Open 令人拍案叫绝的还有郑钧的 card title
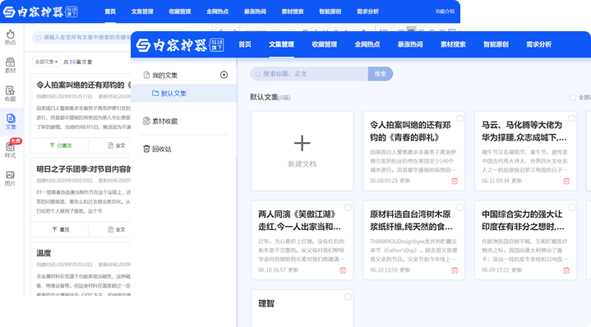The width and height of the screenshot is (591, 327). click(x=410, y=131)
